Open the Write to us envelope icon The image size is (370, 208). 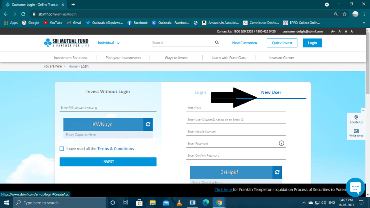356,131
